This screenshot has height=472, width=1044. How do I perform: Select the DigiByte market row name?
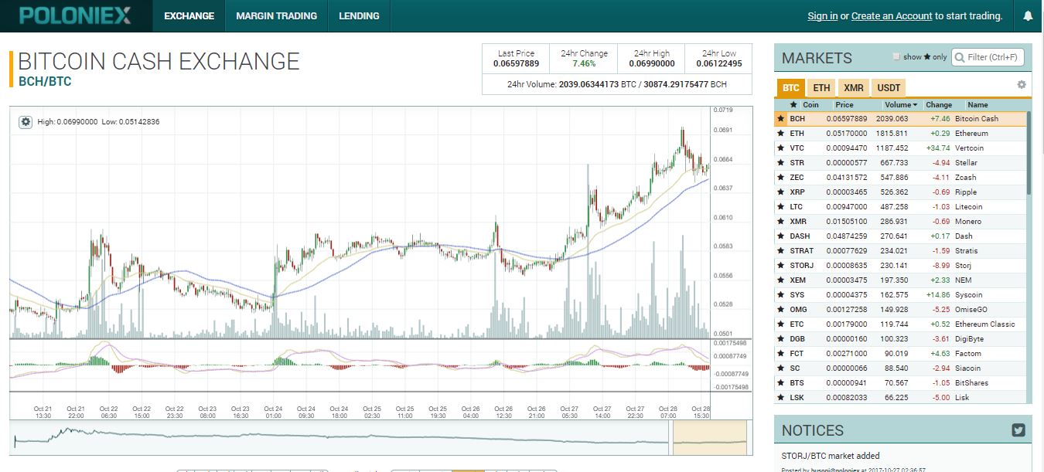970,339
